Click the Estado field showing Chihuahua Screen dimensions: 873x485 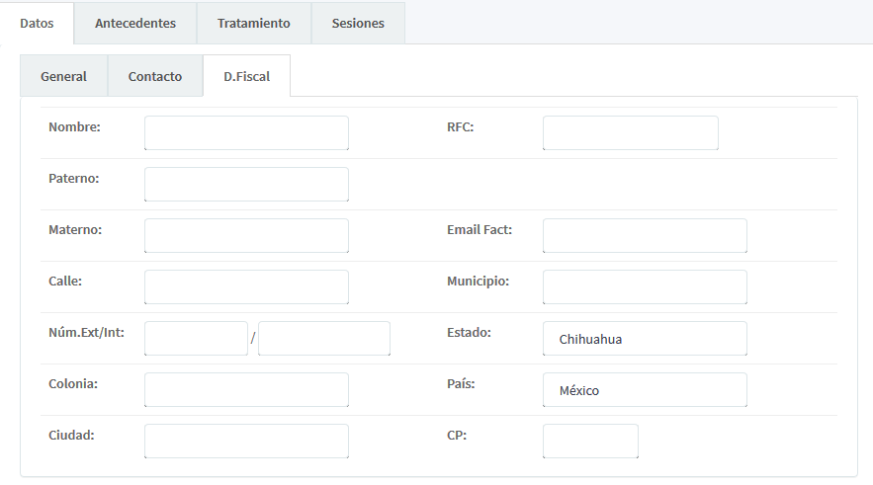(645, 338)
